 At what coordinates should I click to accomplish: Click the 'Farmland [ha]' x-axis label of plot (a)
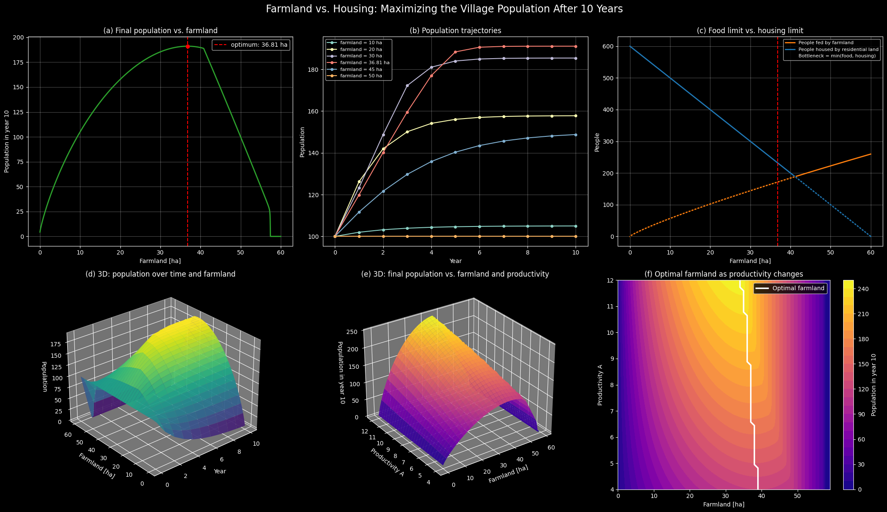pos(160,261)
